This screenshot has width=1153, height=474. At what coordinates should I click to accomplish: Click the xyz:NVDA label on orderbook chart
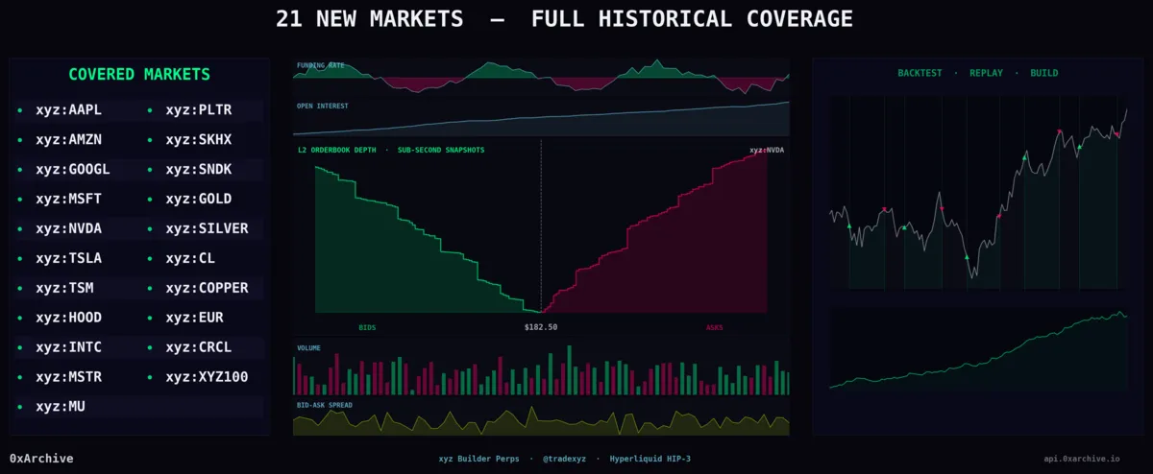(767, 151)
